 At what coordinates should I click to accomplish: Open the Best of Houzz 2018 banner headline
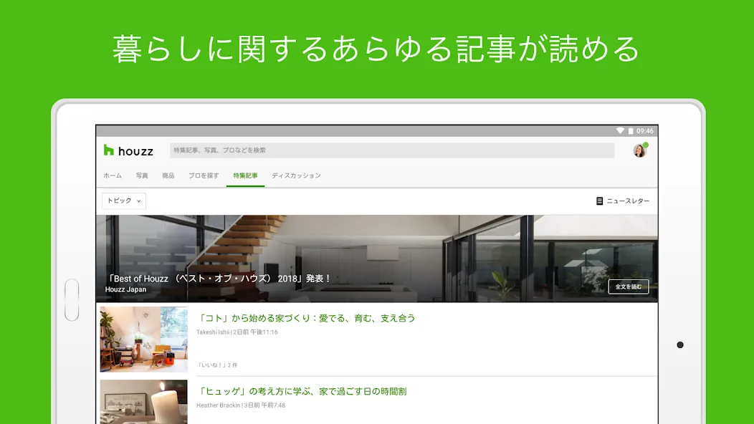(219, 279)
